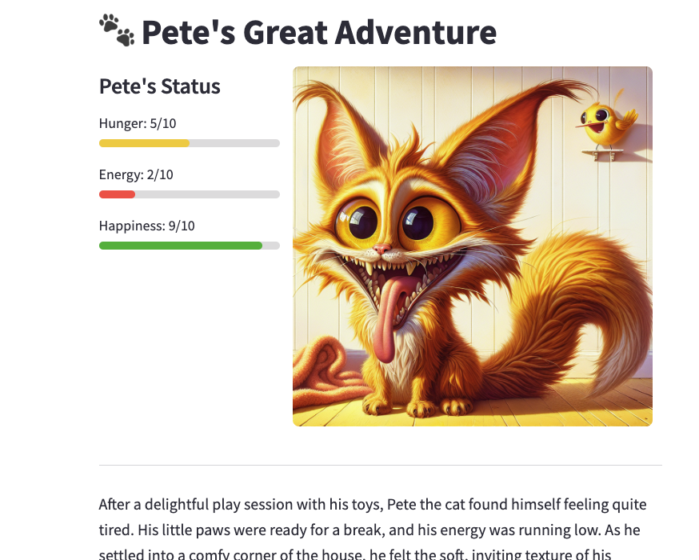699x560 pixels.
Task: Select the "Pete's Status" heading
Action: [159, 86]
